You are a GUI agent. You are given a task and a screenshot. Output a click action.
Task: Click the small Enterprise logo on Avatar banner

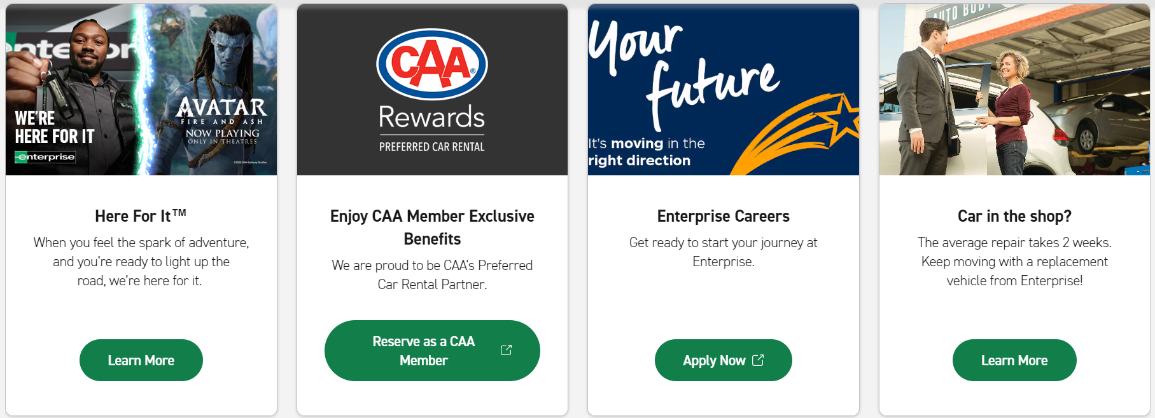click(x=45, y=157)
